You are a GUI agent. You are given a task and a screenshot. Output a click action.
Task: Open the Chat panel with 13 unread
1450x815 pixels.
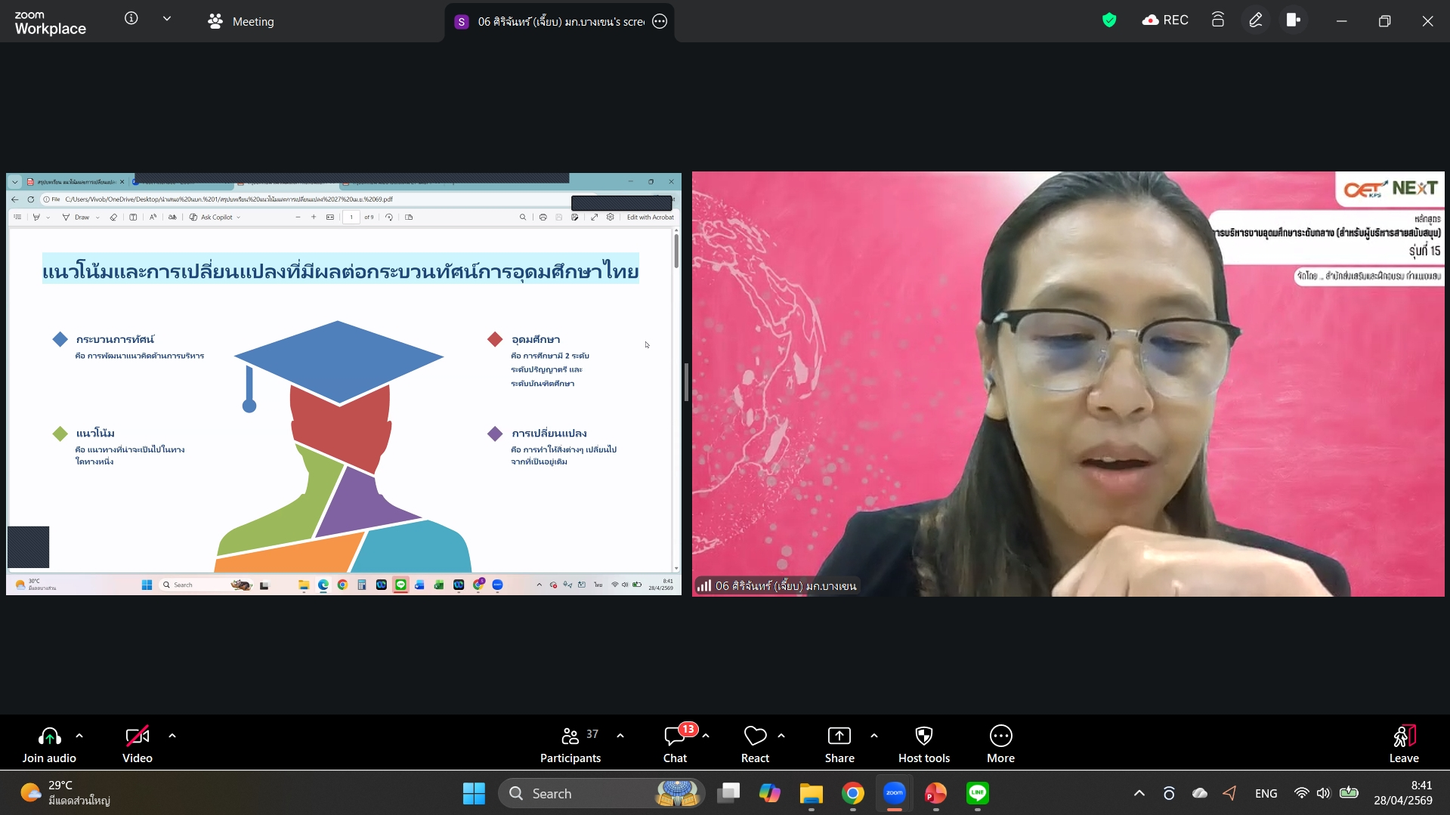tap(675, 736)
